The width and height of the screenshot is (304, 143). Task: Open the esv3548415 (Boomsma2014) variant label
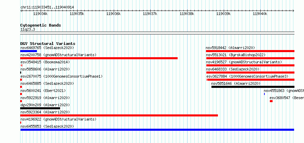tap(45, 62)
